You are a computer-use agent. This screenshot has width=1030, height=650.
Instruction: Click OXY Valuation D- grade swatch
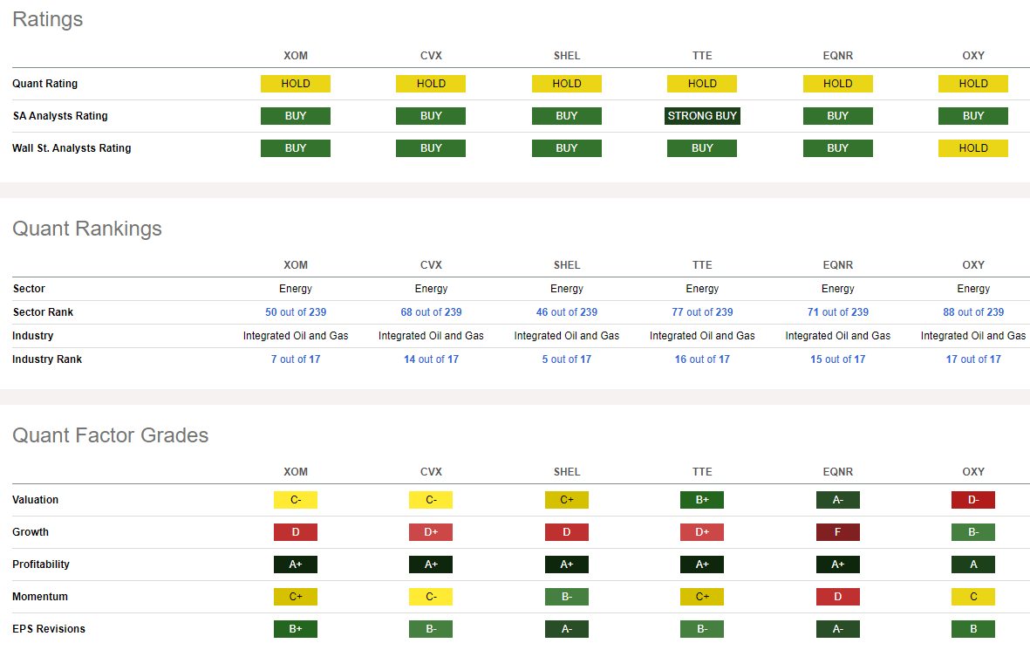pos(972,499)
